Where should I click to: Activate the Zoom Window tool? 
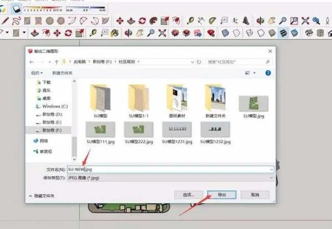294,20
